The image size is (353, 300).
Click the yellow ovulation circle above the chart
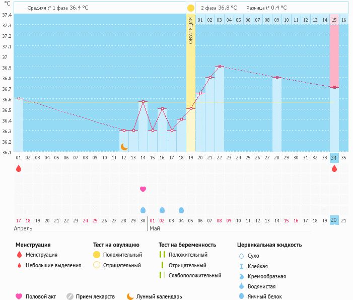(x=190, y=8)
